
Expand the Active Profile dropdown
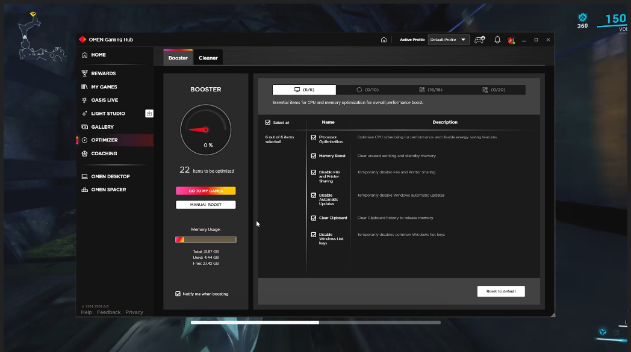pyautogui.click(x=449, y=40)
